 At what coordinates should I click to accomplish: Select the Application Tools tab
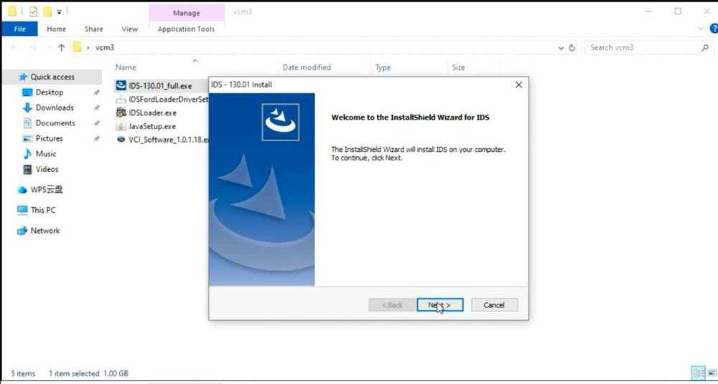(186, 29)
